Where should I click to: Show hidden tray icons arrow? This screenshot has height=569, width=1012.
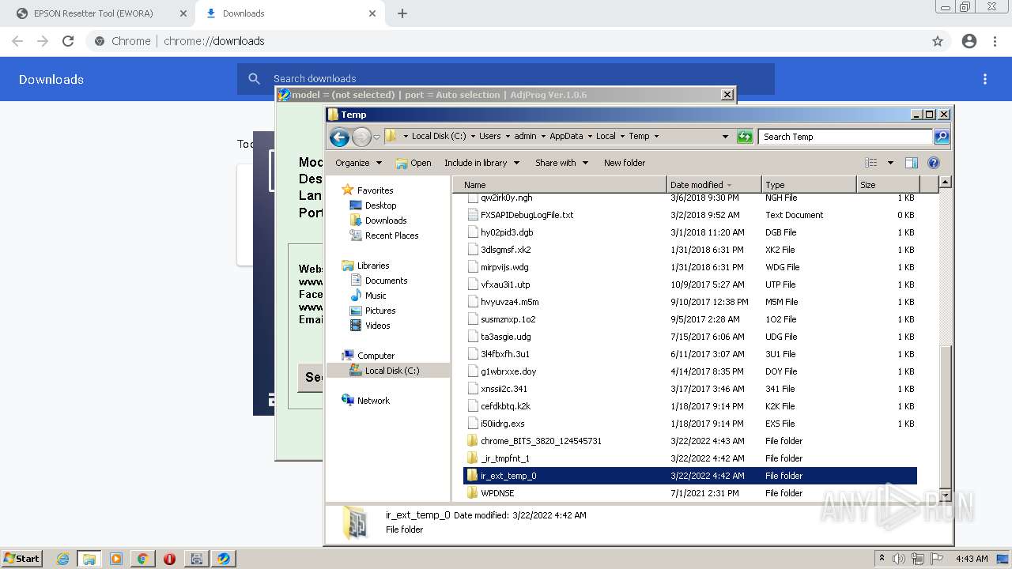[882, 559]
